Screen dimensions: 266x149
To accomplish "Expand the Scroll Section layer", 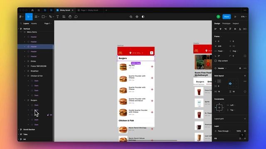I will (x=19, y=130).
